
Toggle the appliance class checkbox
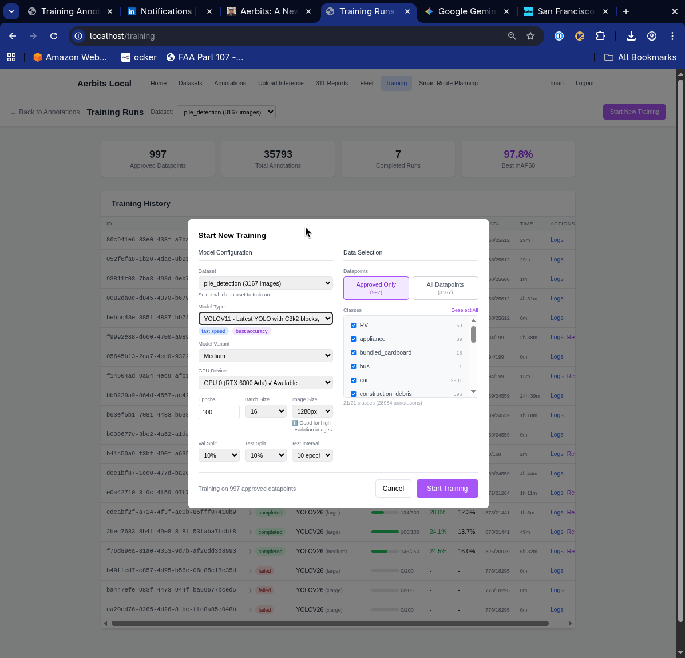pyautogui.click(x=354, y=339)
